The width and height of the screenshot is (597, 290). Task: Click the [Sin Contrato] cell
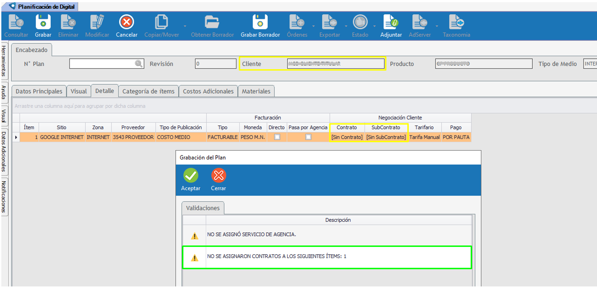[x=347, y=137]
